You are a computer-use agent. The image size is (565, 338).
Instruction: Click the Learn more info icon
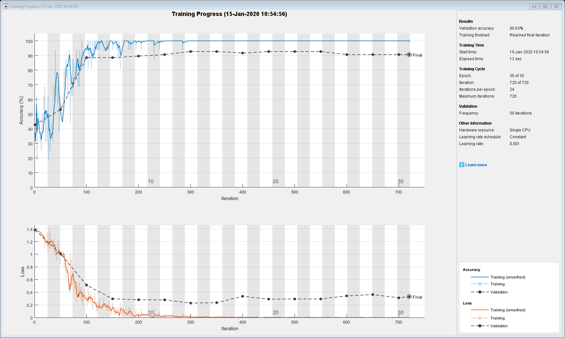[x=462, y=165]
